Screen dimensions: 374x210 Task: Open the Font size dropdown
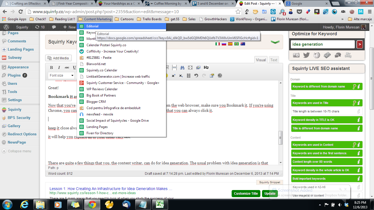click(x=62, y=75)
